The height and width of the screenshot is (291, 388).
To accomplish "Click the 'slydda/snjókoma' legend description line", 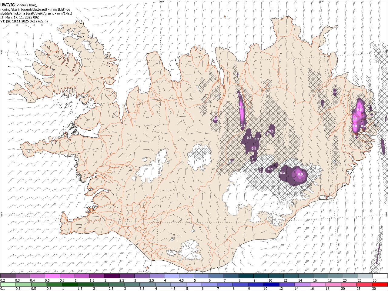I will pos(36,13).
